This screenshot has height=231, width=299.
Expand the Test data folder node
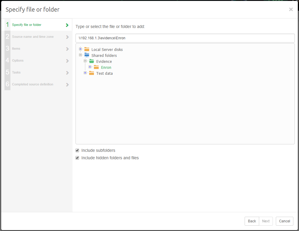coord(85,73)
